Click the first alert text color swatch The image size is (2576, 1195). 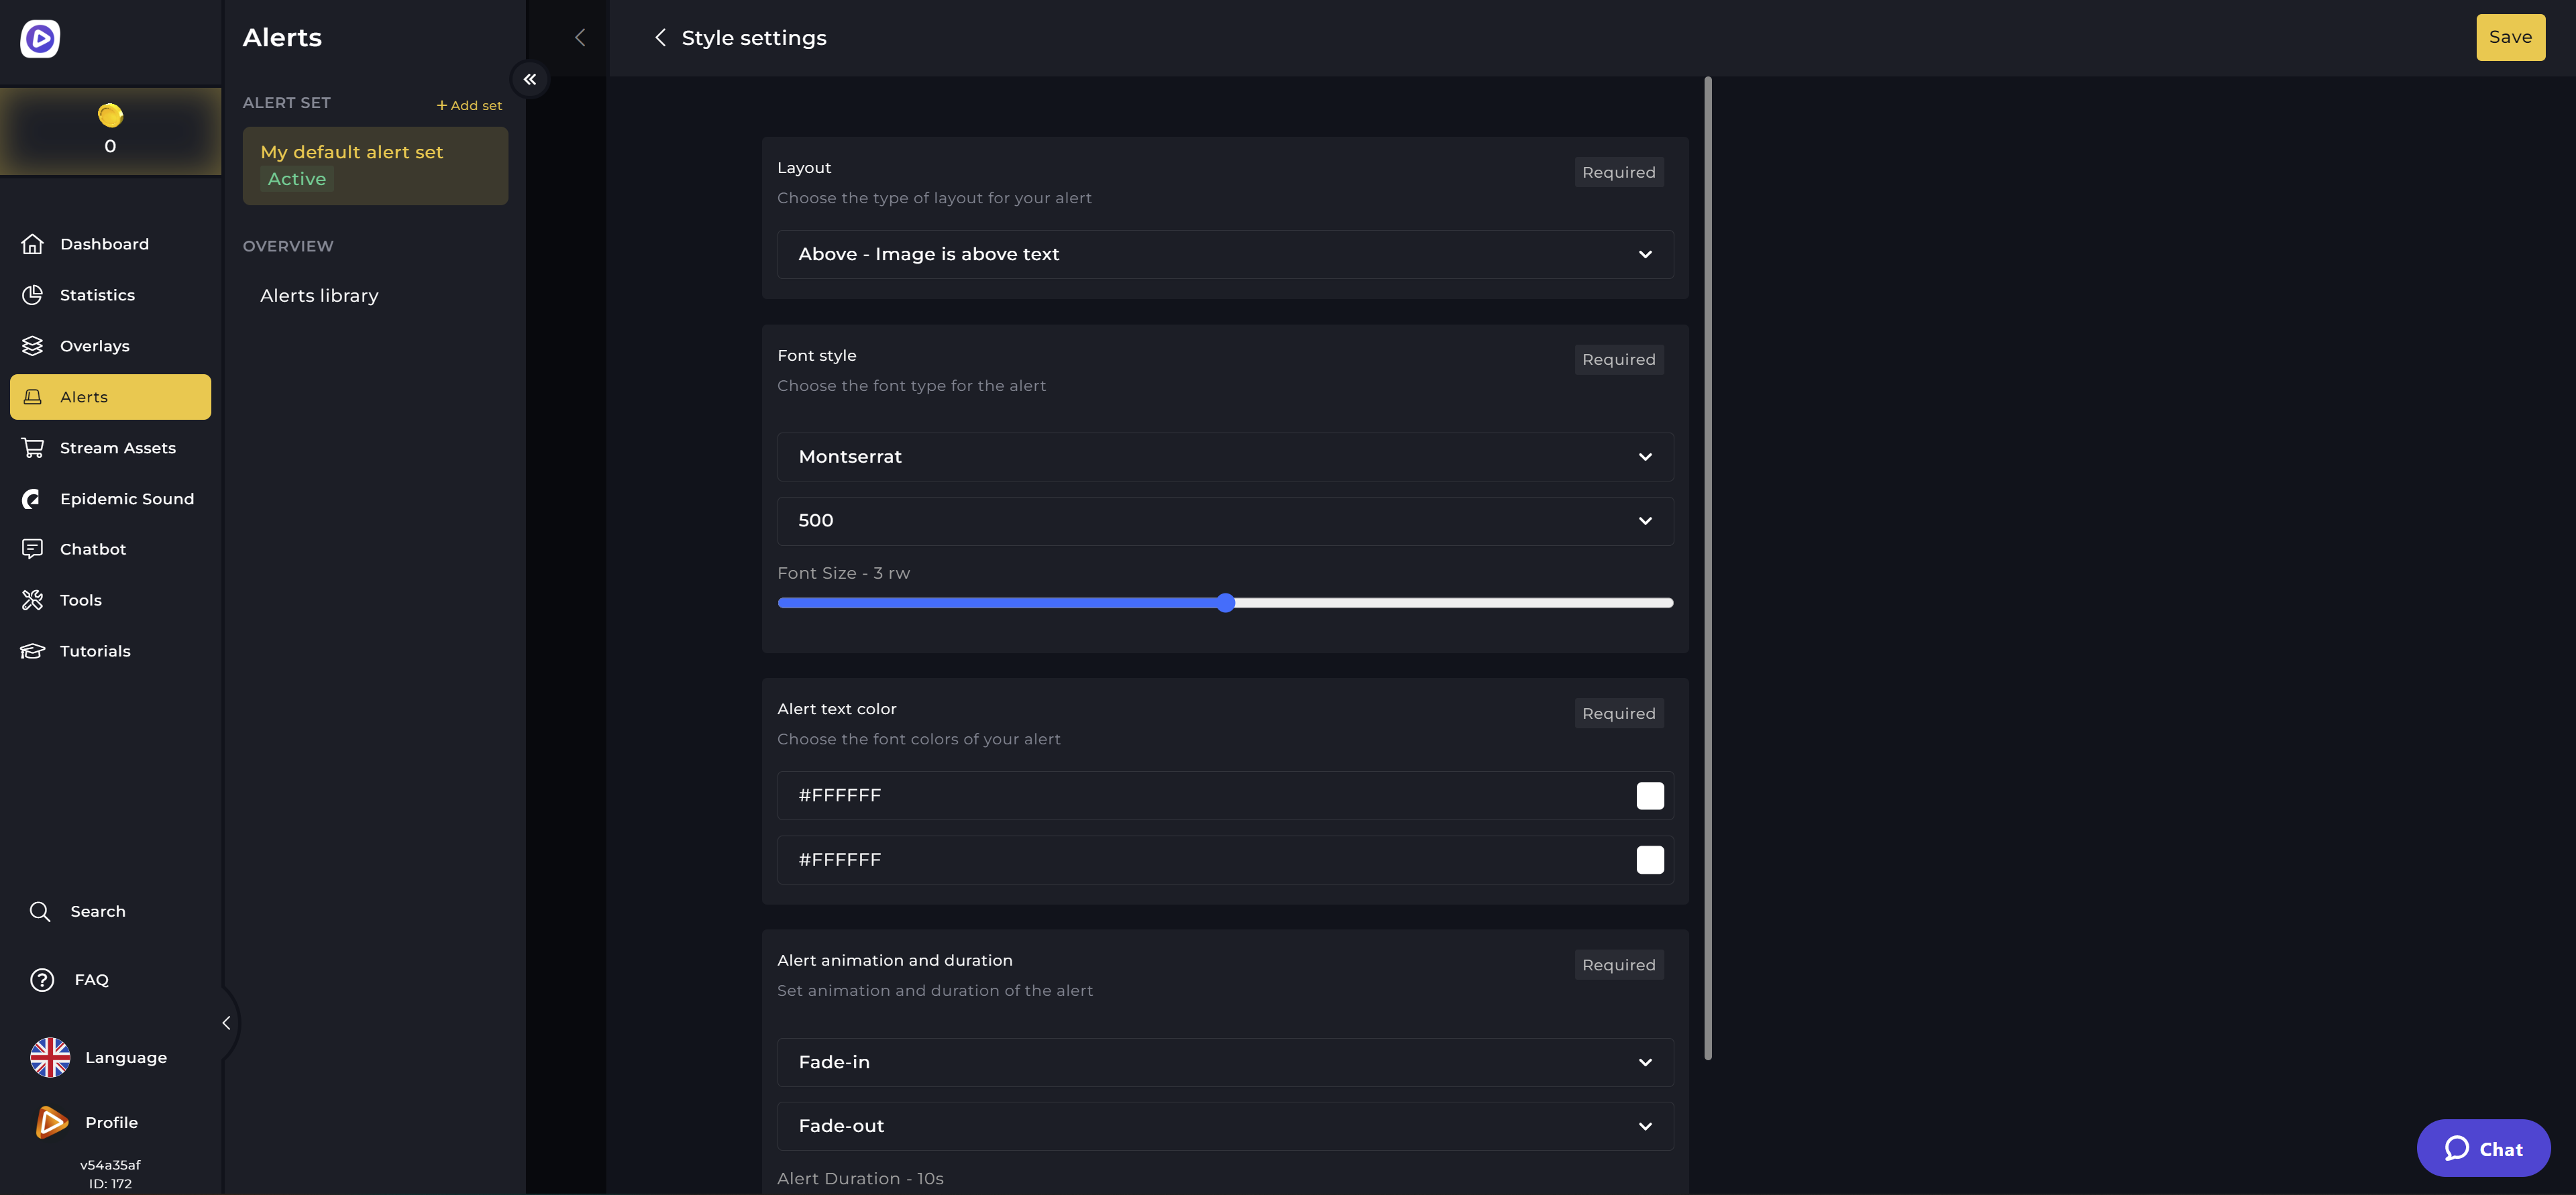[x=1650, y=795]
